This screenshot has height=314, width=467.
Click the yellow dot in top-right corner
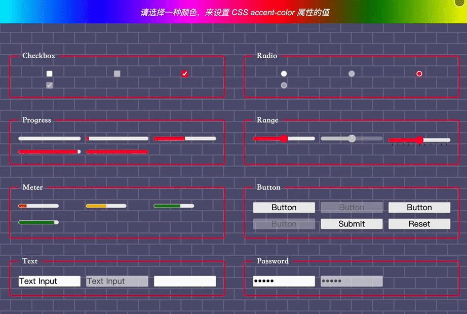pos(460,3)
